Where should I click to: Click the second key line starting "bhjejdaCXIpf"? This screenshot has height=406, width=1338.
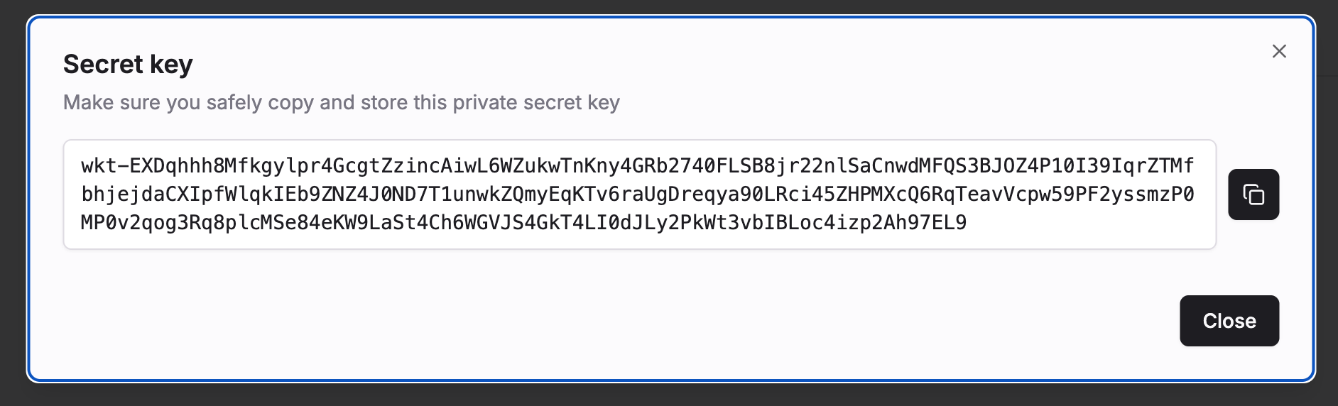click(638, 194)
